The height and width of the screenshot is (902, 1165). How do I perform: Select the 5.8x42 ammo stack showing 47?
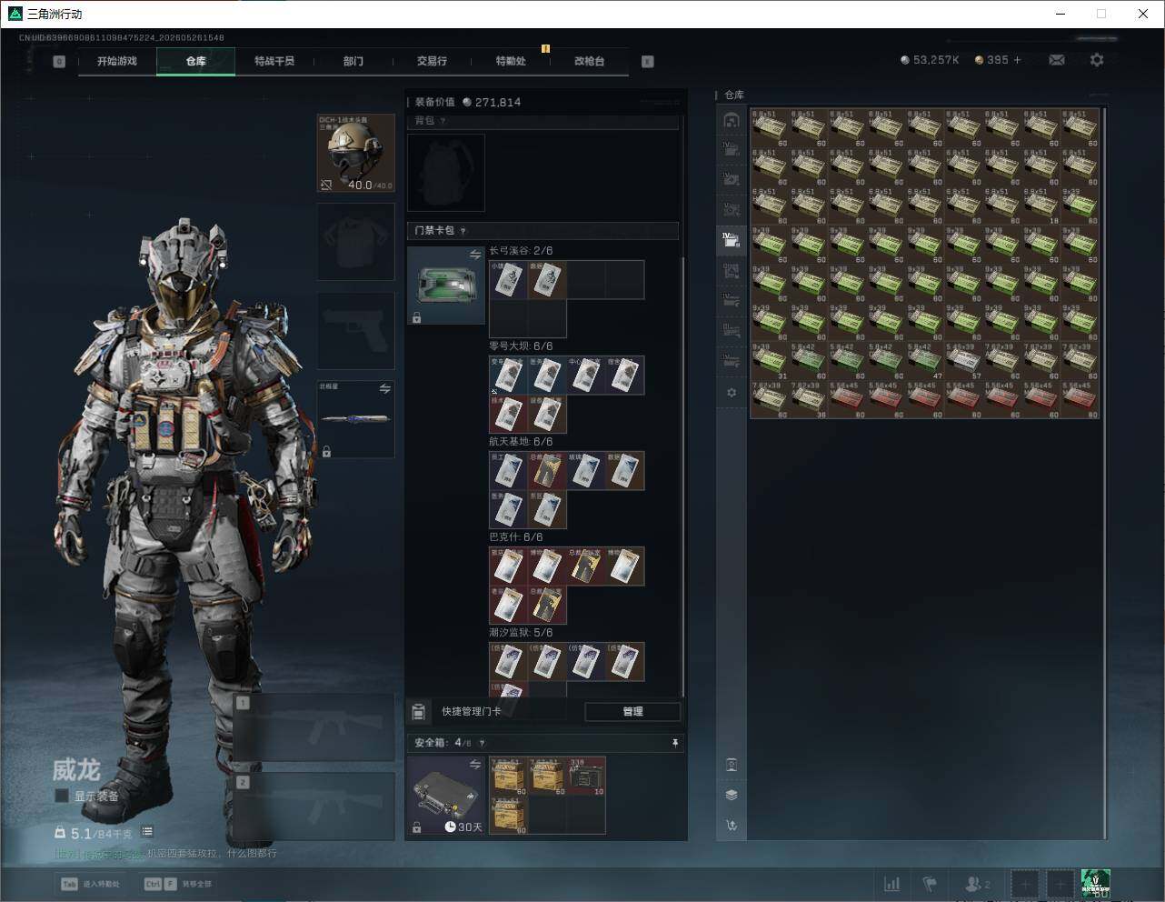[925, 361]
